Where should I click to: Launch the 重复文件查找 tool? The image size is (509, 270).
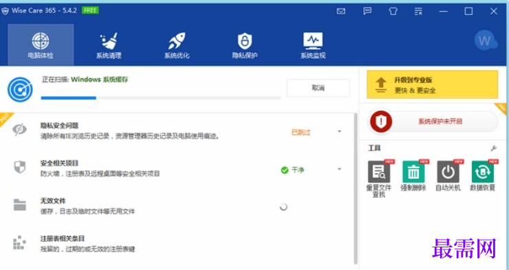click(x=379, y=178)
